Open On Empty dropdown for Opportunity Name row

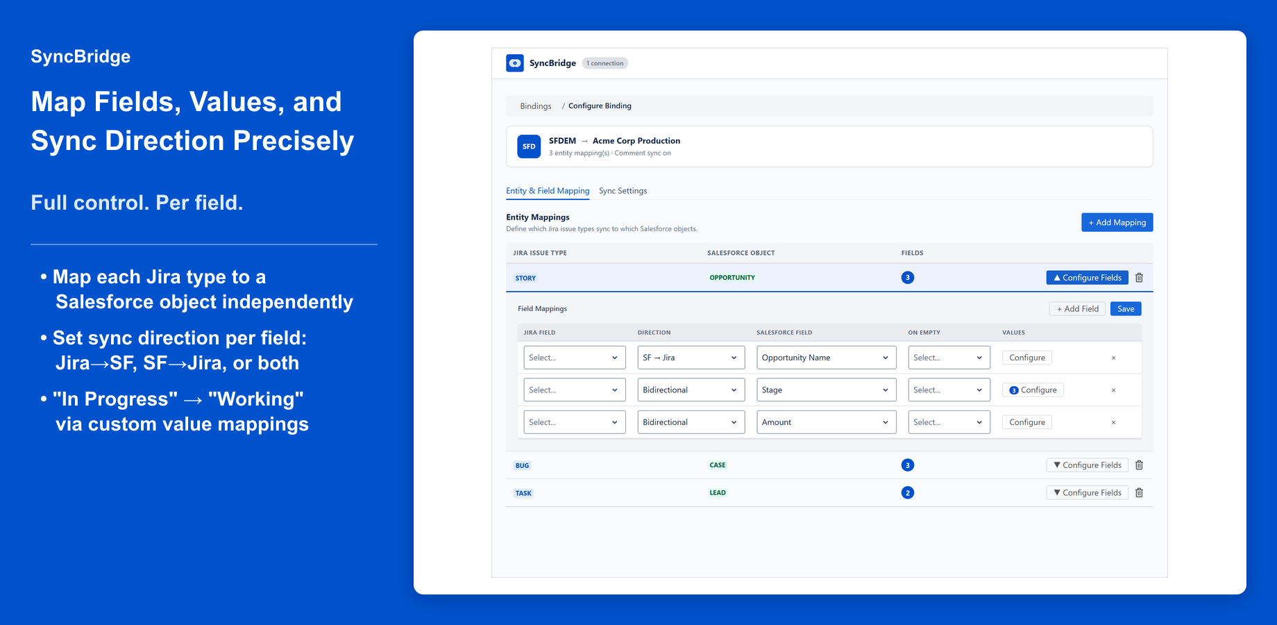[949, 358]
